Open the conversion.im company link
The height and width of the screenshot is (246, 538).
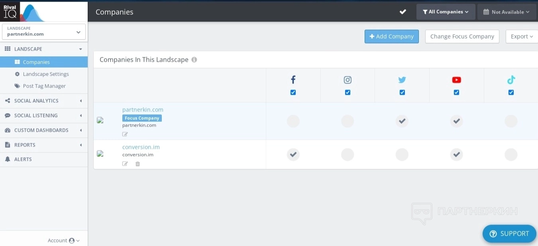click(x=141, y=147)
